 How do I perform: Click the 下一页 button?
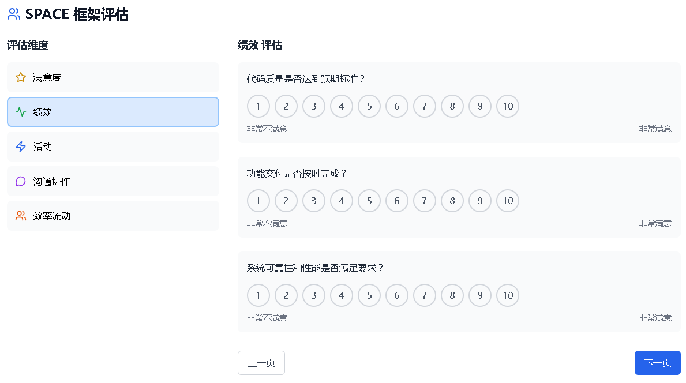pos(657,363)
